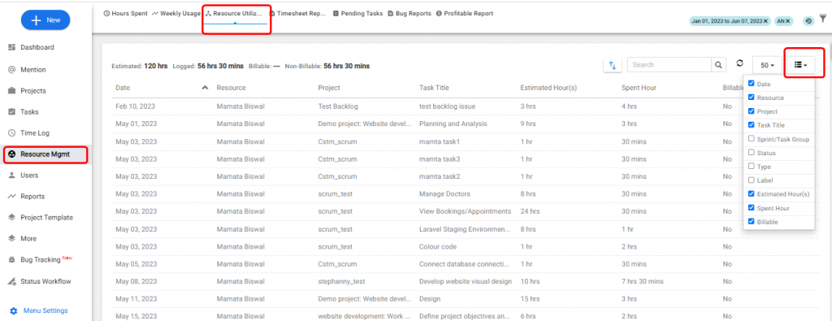Click the Project column header
Screen dimensions: 832x321
pos(329,88)
